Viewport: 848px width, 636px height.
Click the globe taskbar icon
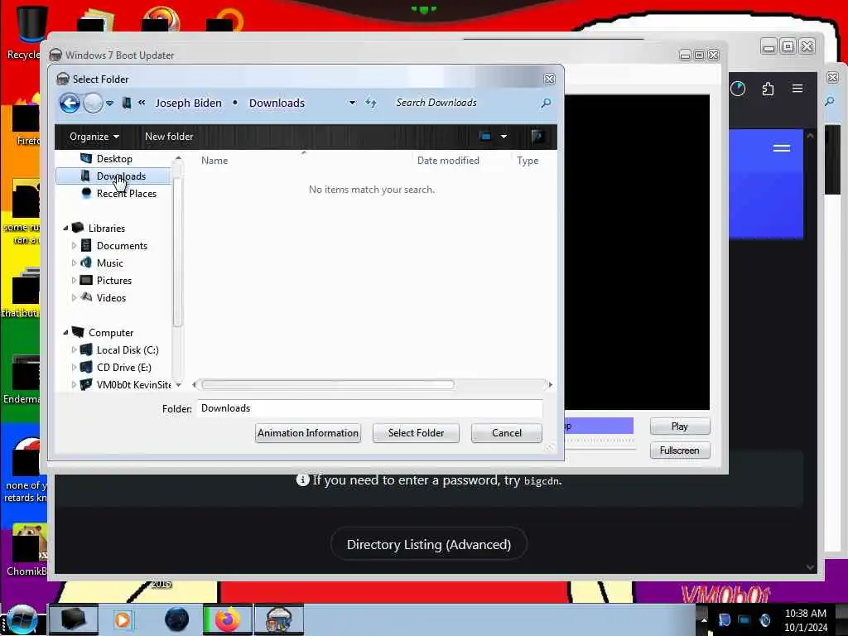point(176,619)
